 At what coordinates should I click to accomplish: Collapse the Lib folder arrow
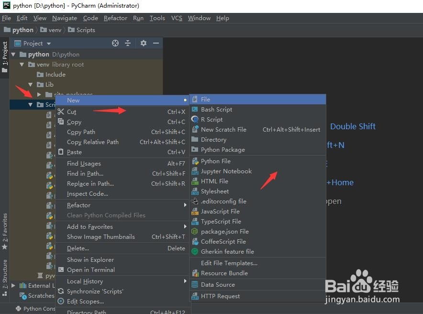point(31,84)
